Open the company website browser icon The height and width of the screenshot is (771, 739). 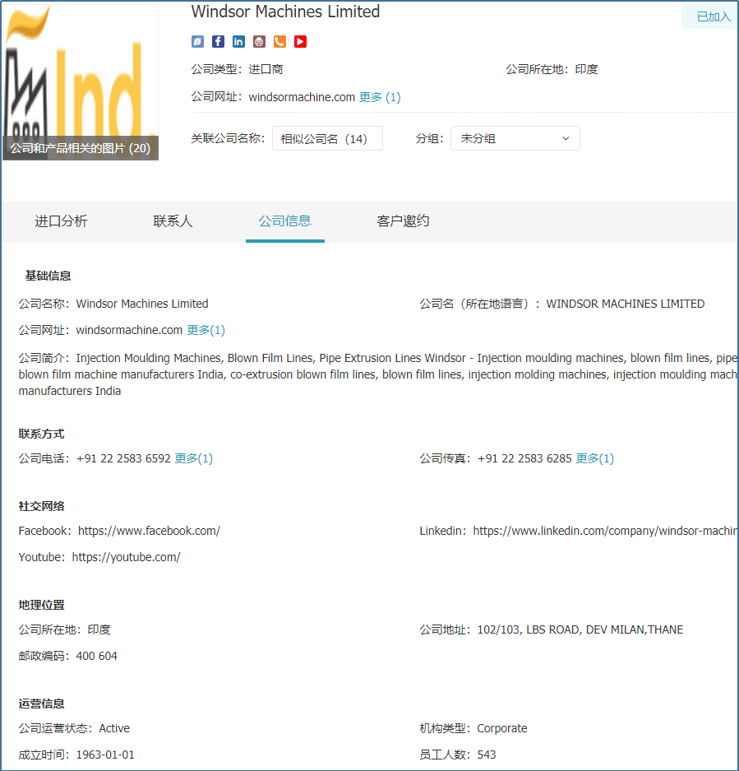(x=197, y=42)
